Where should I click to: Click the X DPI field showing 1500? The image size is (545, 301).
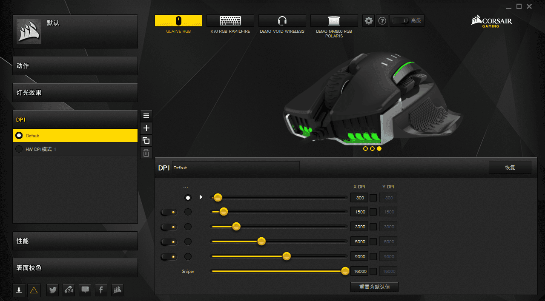360,212
